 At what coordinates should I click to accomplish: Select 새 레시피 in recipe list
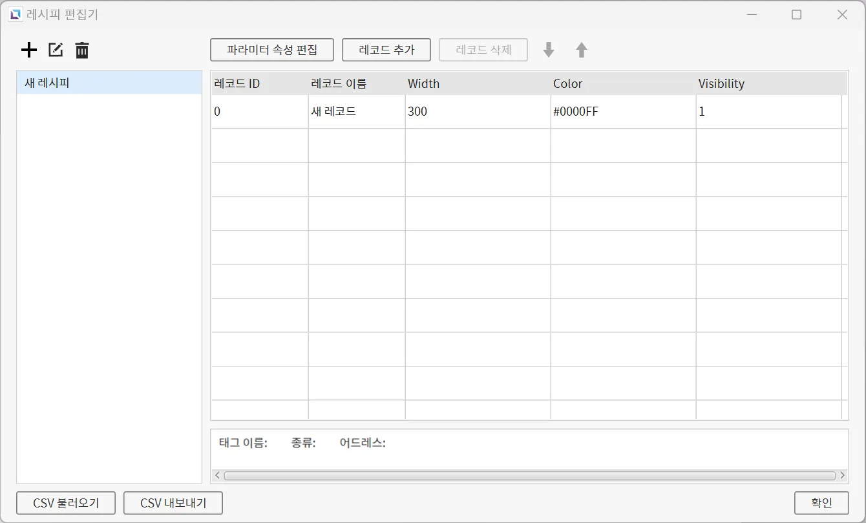click(x=109, y=83)
